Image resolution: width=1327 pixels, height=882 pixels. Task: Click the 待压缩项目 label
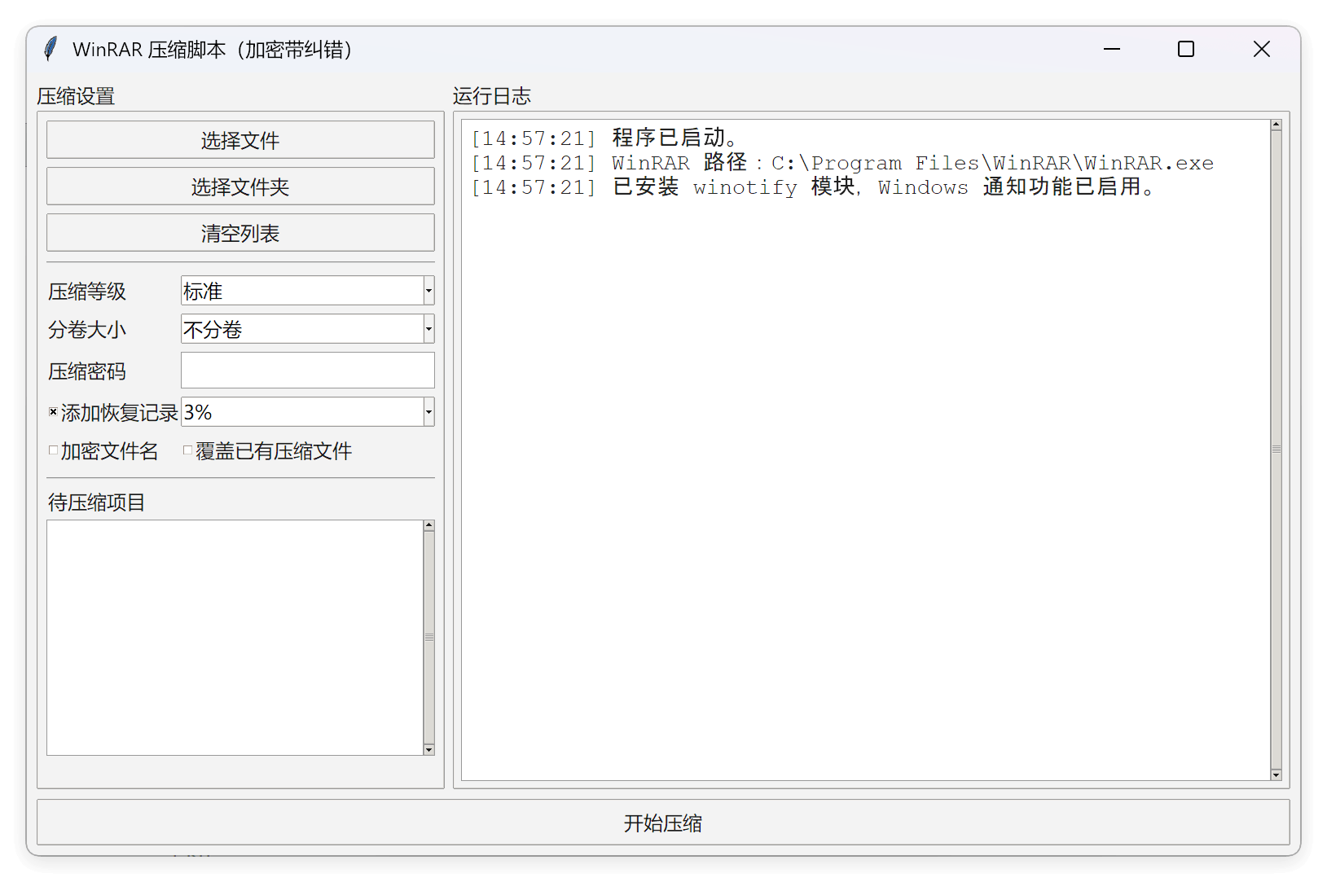97,502
